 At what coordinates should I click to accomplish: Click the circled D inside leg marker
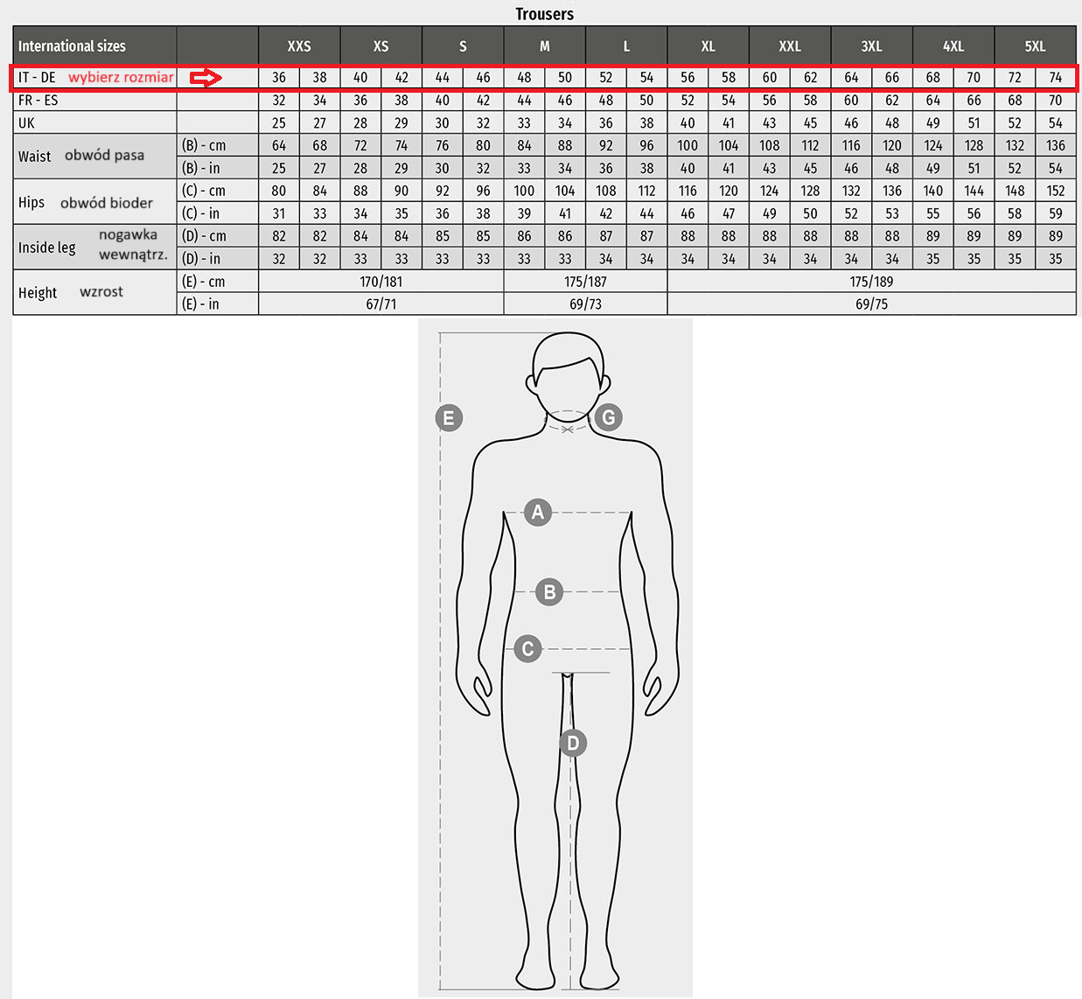pyautogui.click(x=573, y=744)
